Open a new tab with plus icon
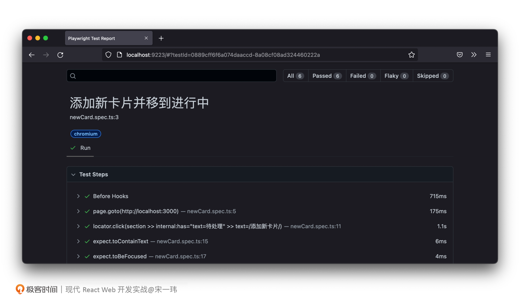The width and height of the screenshot is (520, 305). [161, 38]
